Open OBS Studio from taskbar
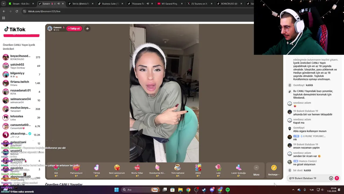344x194 pixels. 196,190
